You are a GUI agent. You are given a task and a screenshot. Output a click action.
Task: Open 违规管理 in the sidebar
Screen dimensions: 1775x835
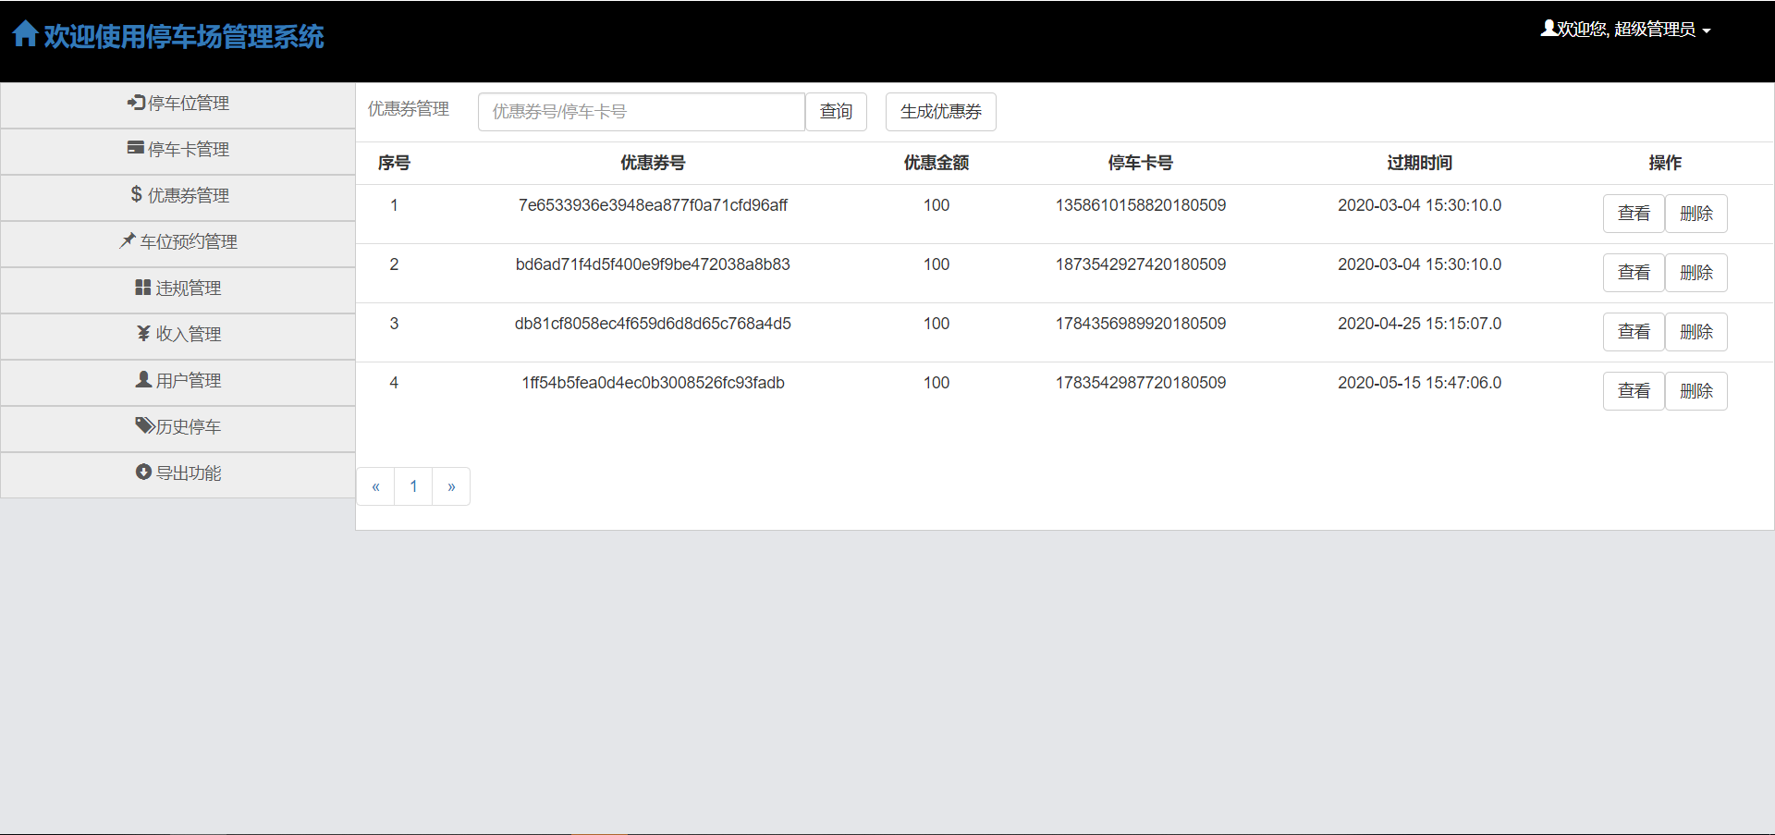click(x=178, y=290)
